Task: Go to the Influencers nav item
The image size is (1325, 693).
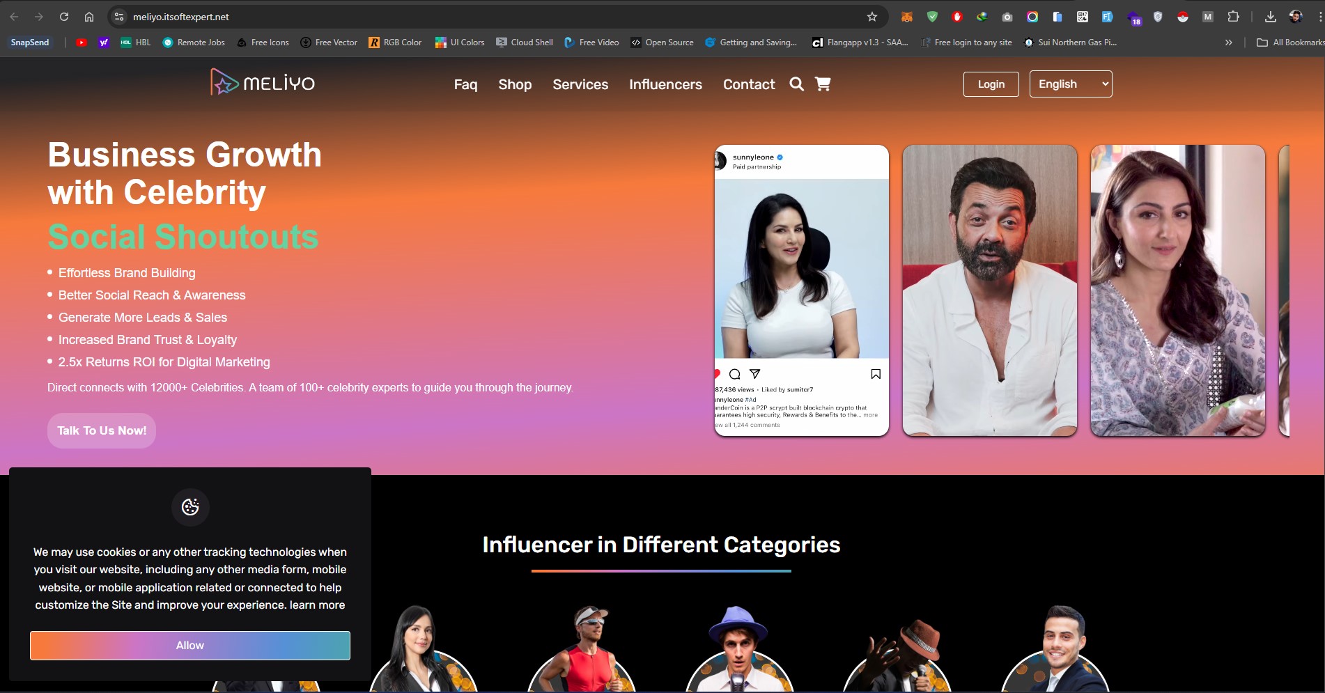Action: click(665, 84)
